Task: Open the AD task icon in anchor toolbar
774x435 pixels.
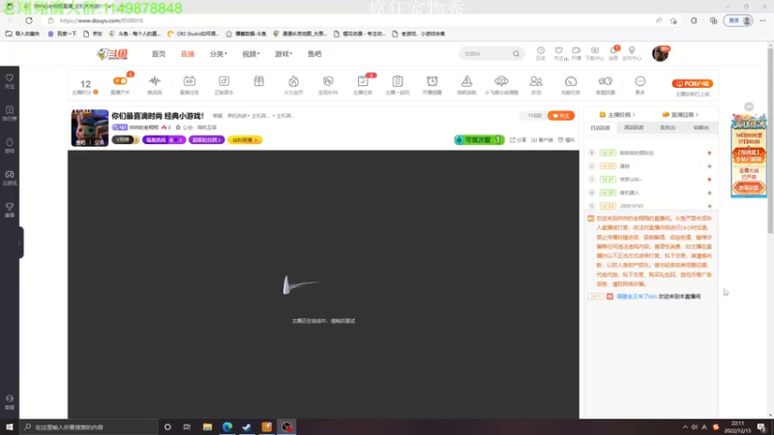Action: [x=189, y=81]
